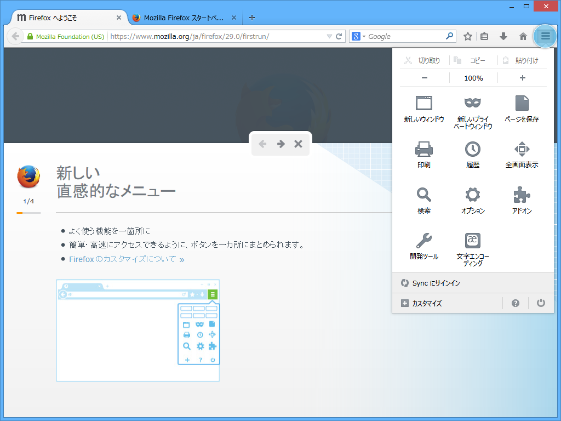561x421 pixels.
Task: Open 履歴 clock icon
Action: pyautogui.click(x=473, y=155)
